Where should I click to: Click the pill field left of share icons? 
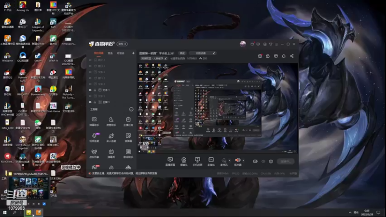click(x=203, y=53)
